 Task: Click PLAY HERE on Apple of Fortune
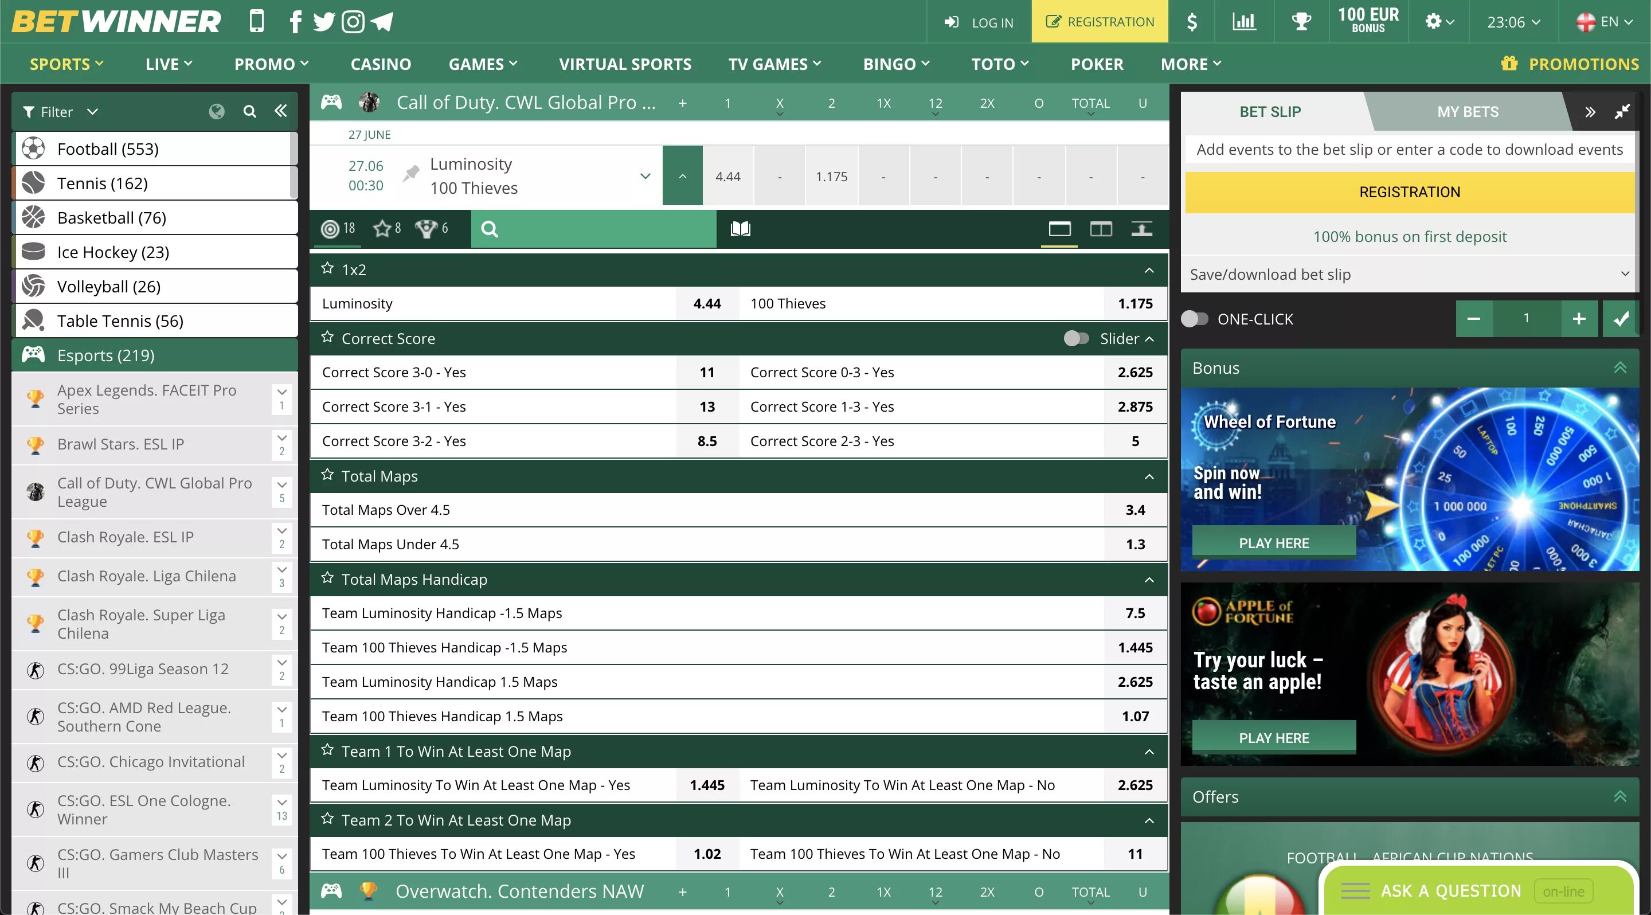[1273, 737]
